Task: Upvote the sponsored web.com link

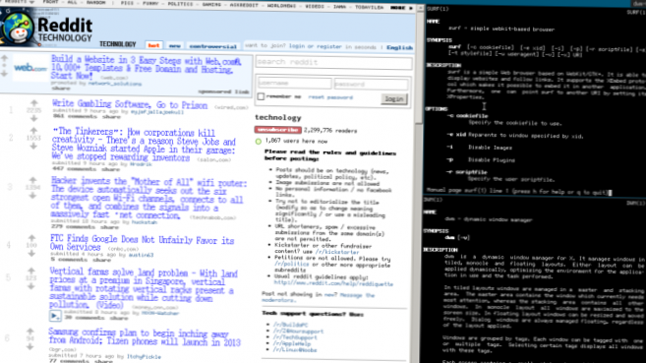Action: [5, 58]
